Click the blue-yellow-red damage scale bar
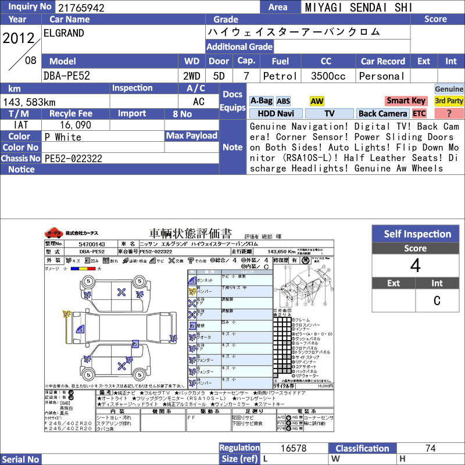The height and width of the screenshot is (465, 465). click(83, 269)
